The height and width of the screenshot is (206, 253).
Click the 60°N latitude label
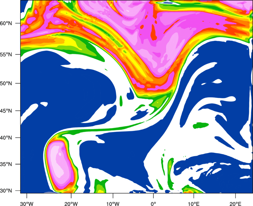(x=6, y=23)
